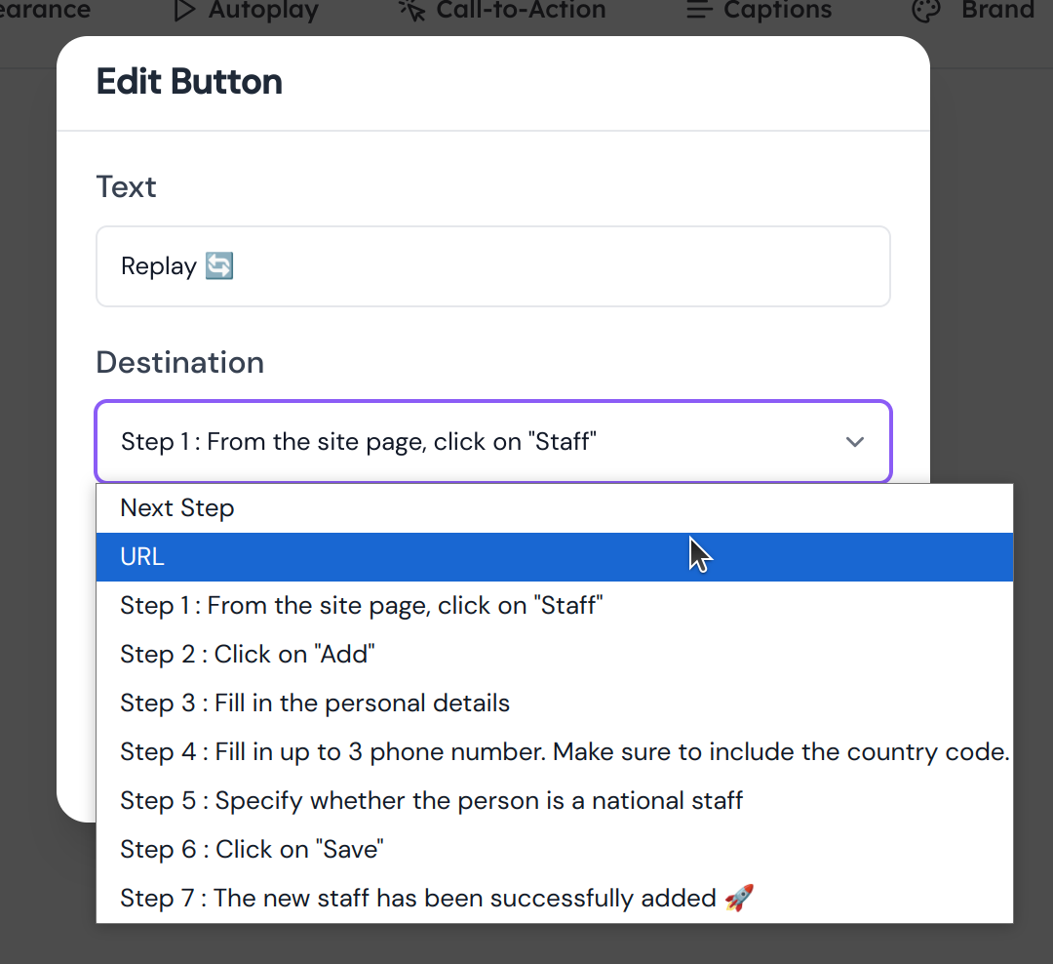
Task: Click the Autoplay play triangle icon
Action: point(184,11)
